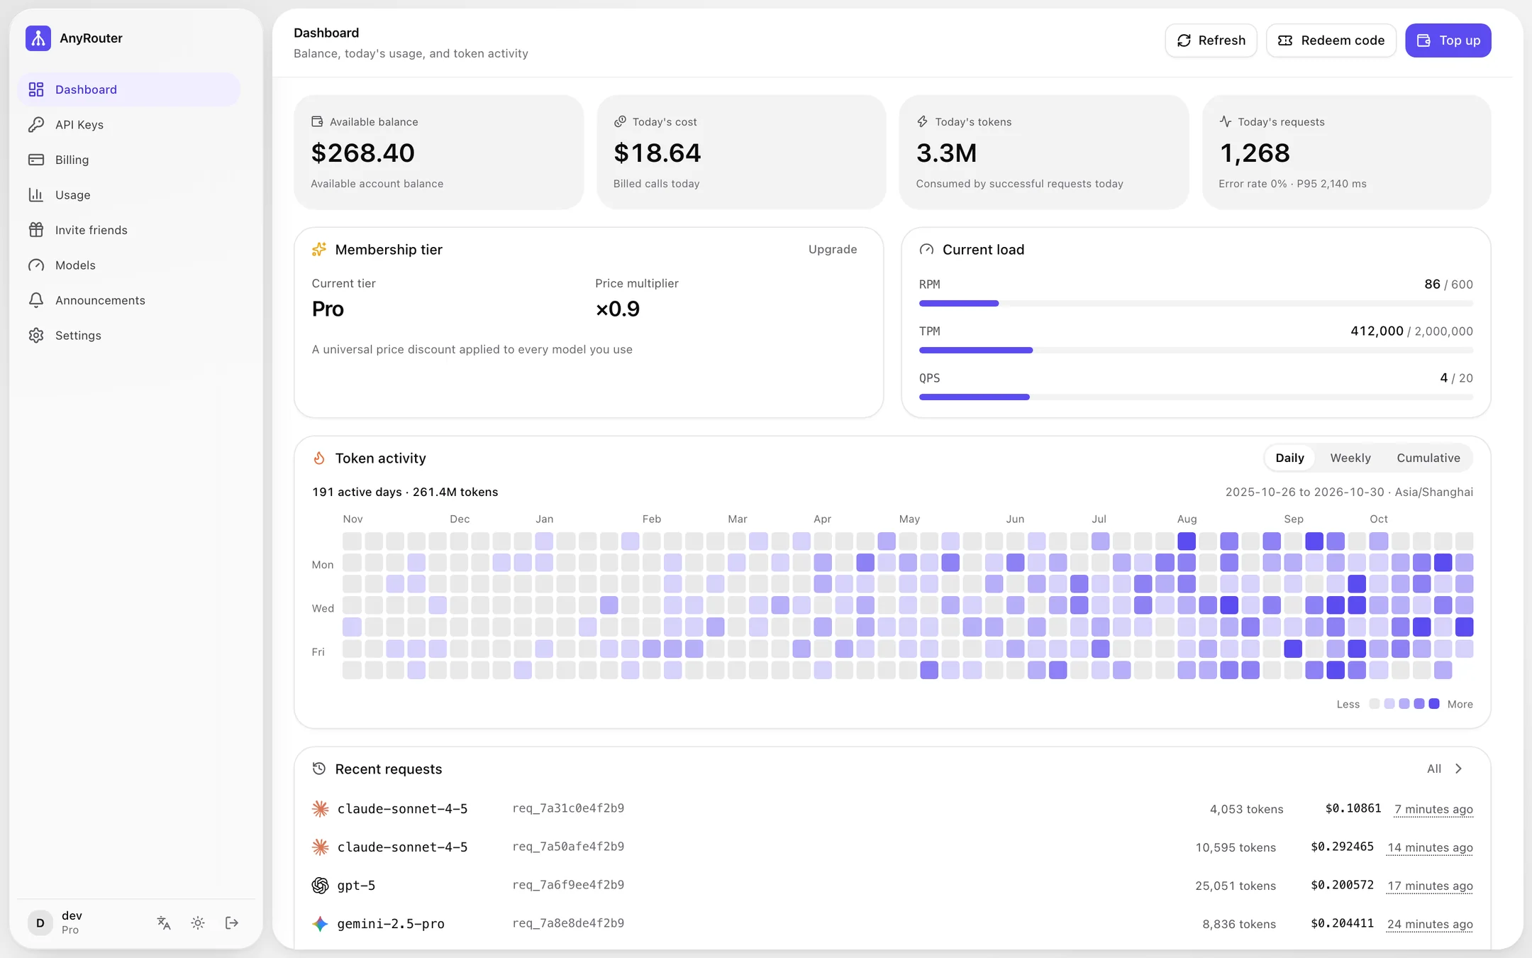The image size is (1532, 958).
Task: Click the Membership tier sparkle icon
Action: 319,250
